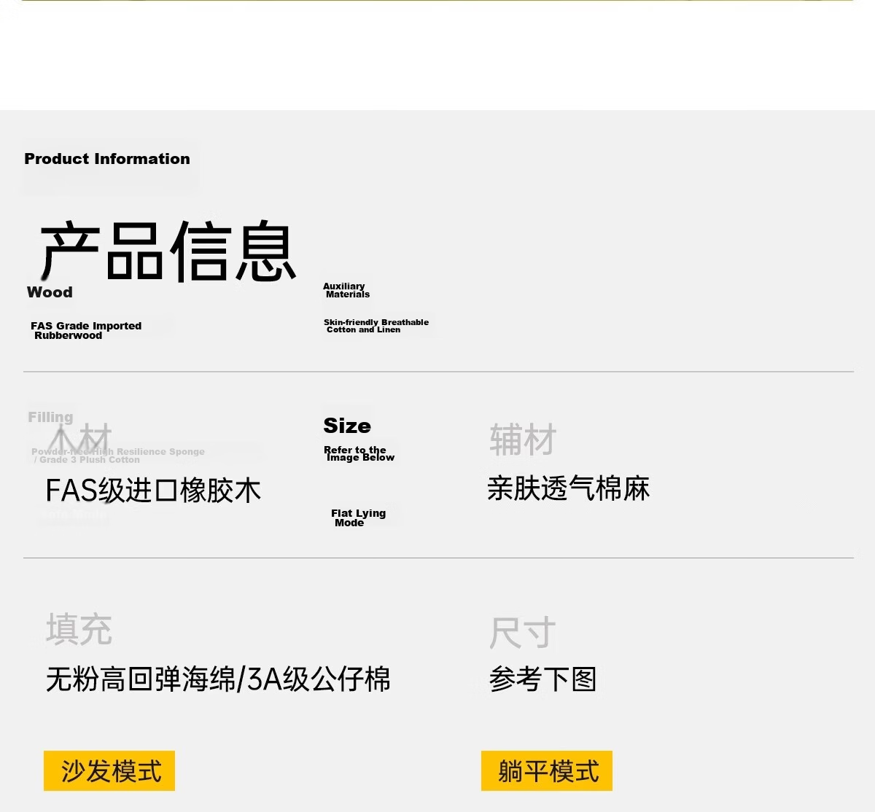
Task: Select 'Skin-friendly Breathable Cotton and Linen' text
Action: [376, 326]
